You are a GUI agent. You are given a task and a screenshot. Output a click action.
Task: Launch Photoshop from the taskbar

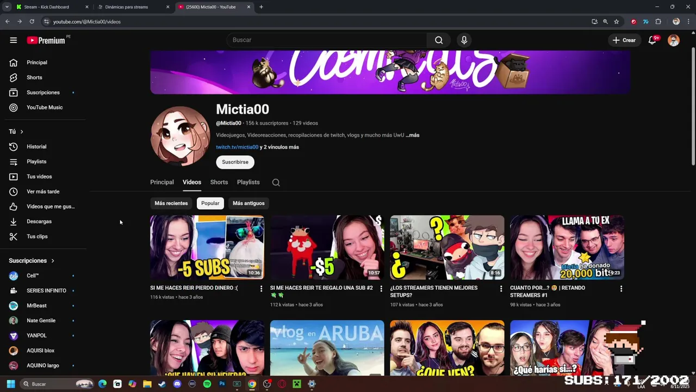[222, 384]
